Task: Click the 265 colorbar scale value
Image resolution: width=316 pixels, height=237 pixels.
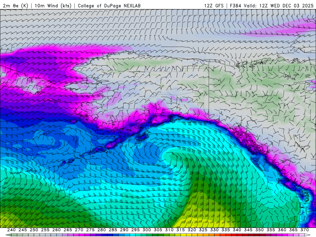Action: point(68,230)
